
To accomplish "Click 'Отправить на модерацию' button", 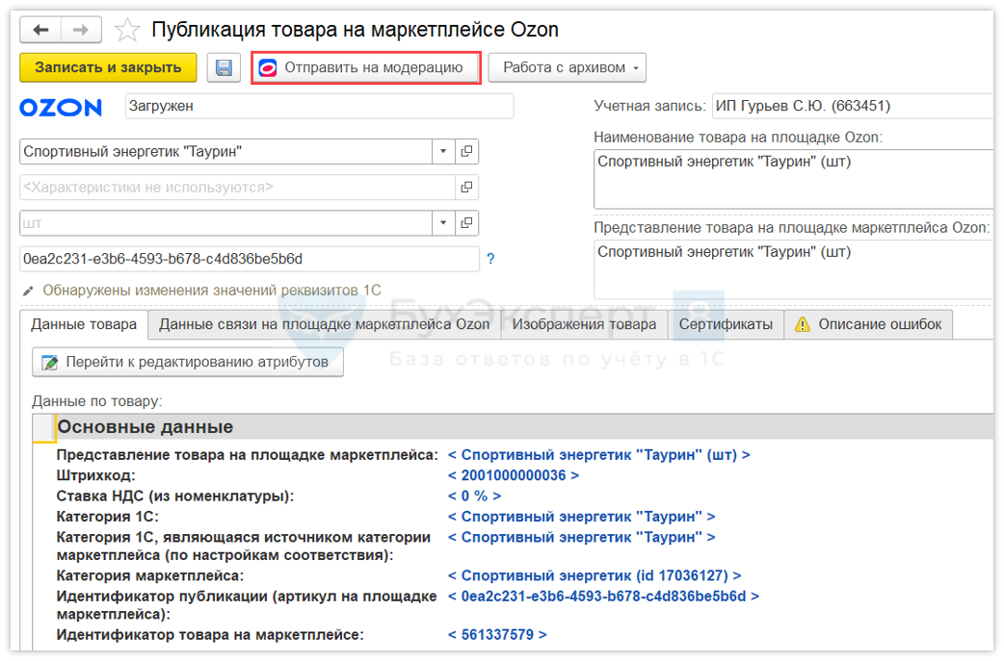I will pyautogui.click(x=366, y=68).
